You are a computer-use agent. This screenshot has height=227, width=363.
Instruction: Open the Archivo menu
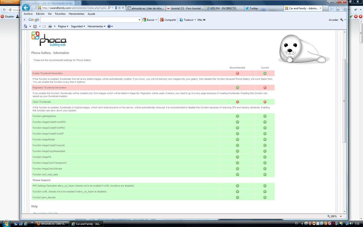click(28, 14)
